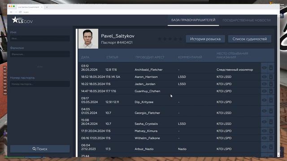Open История розыска for Pavel_Saltykov
This screenshot has width=287, height=161.
(205, 39)
